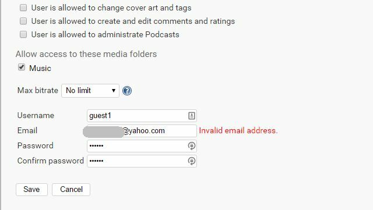Focus the Confirm password input box
The width and height of the screenshot is (373, 210).
pyautogui.click(x=142, y=161)
